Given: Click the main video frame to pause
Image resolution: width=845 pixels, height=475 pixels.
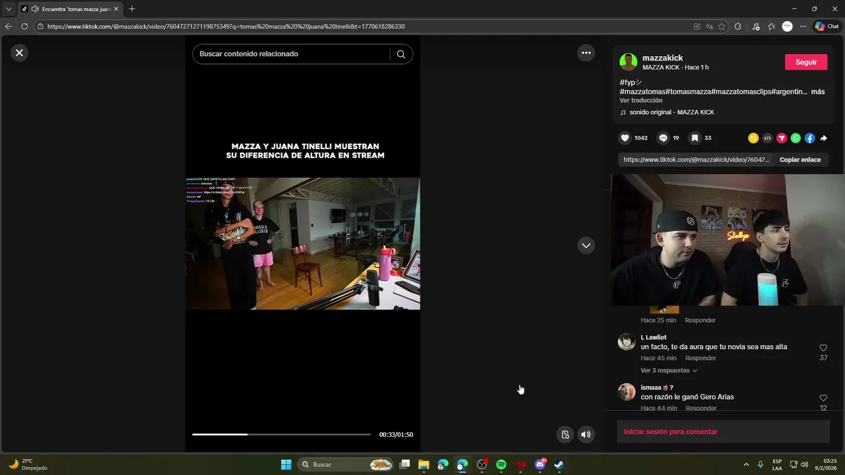Looking at the screenshot, I should pyautogui.click(x=302, y=243).
